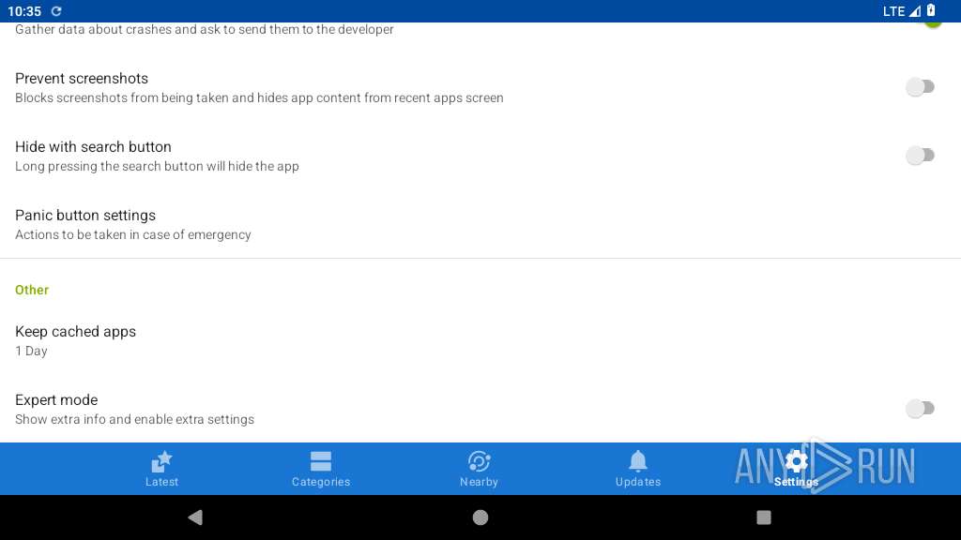Image resolution: width=961 pixels, height=540 pixels.
Task: Tap the Android recent apps button
Action: (x=764, y=517)
